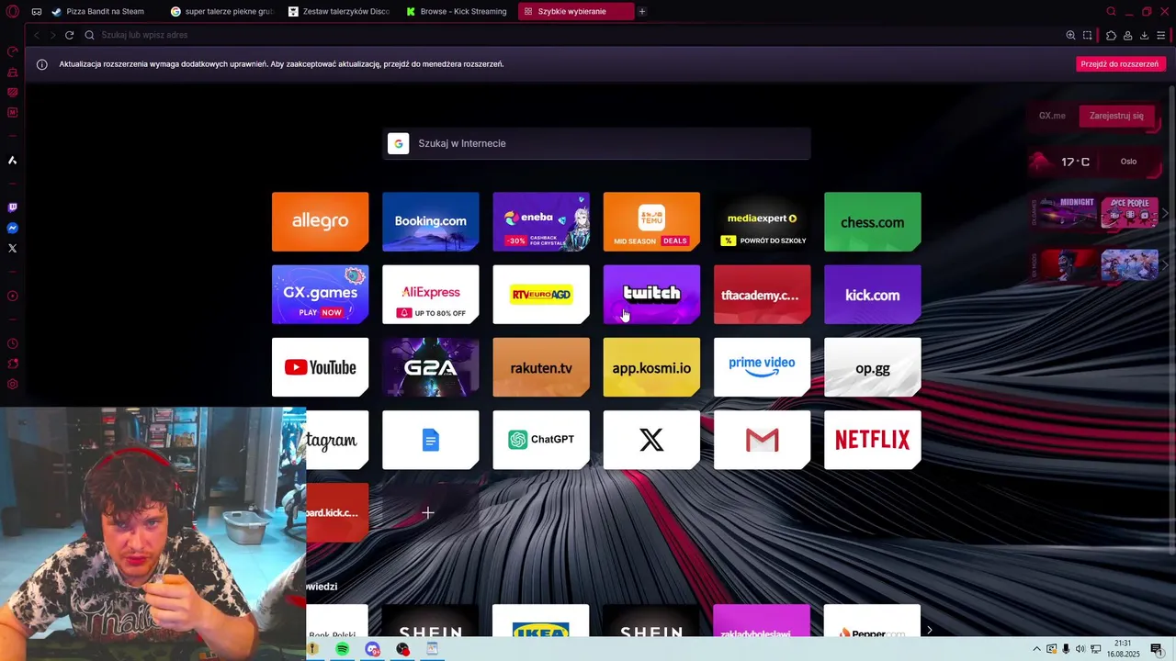
Task: Show hidden system tray icons
Action: (1036, 649)
